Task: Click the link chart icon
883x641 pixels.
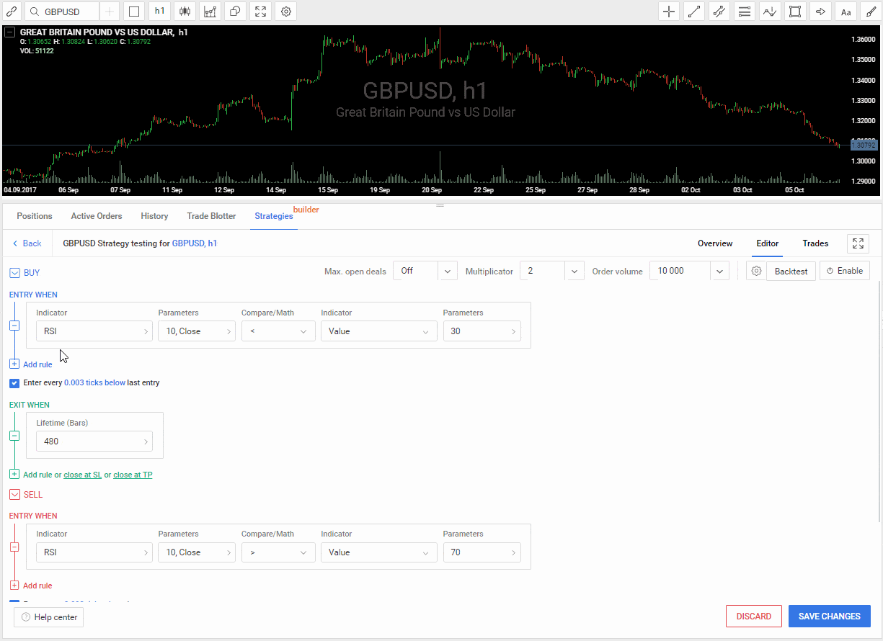Action: (12, 12)
